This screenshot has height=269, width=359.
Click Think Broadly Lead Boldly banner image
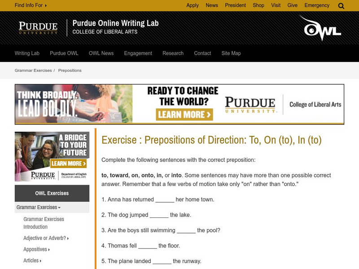(x=74, y=104)
